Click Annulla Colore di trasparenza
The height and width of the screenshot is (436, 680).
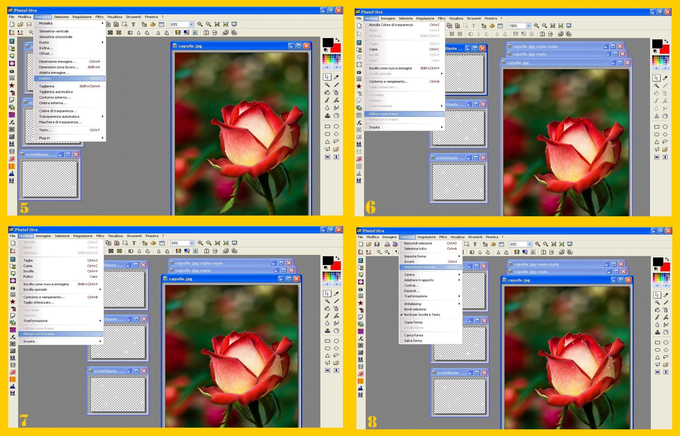[391, 25]
